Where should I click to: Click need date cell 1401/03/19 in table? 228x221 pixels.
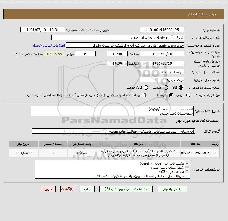[23, 153]
